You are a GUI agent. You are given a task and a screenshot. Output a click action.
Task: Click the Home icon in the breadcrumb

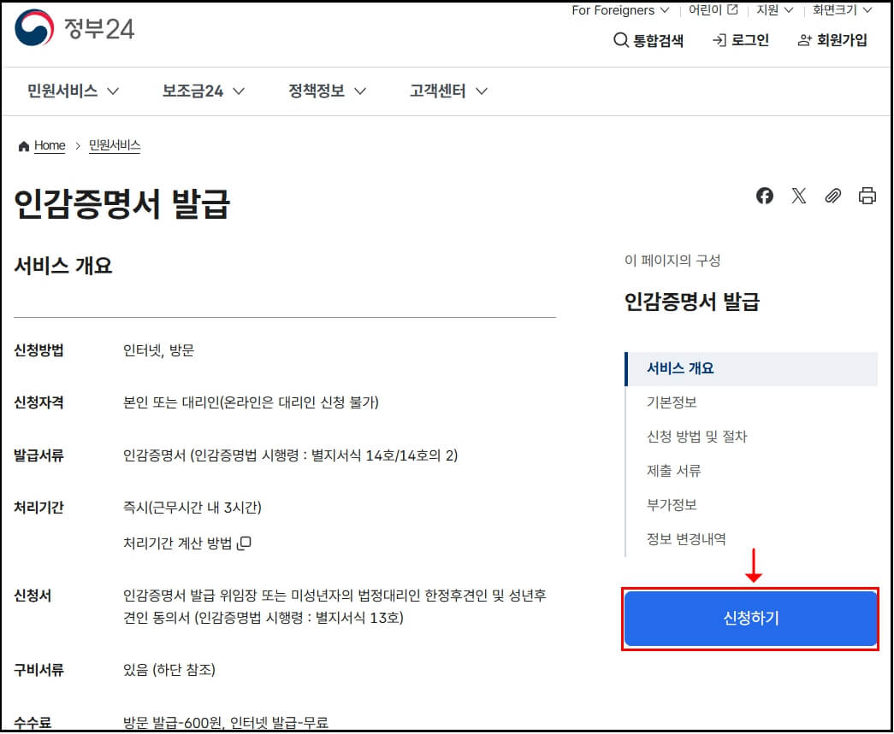point(23,145)
